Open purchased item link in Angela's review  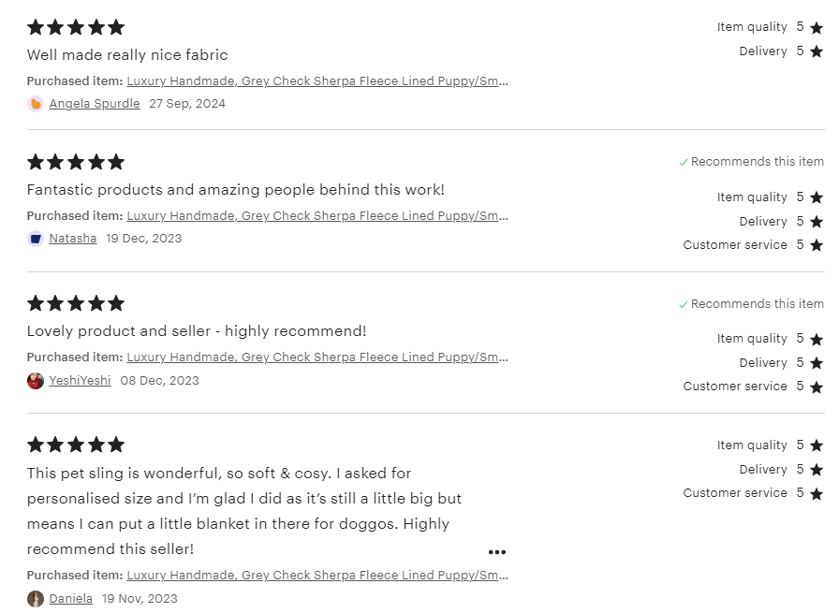(317, 81)
